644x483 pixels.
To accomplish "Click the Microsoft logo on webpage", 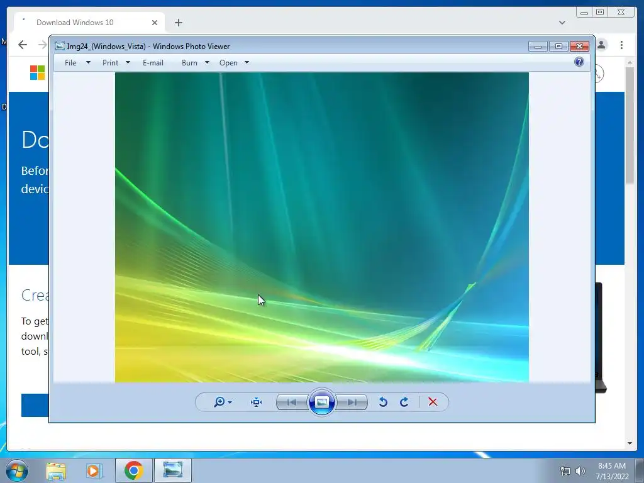I will point(37,73).
